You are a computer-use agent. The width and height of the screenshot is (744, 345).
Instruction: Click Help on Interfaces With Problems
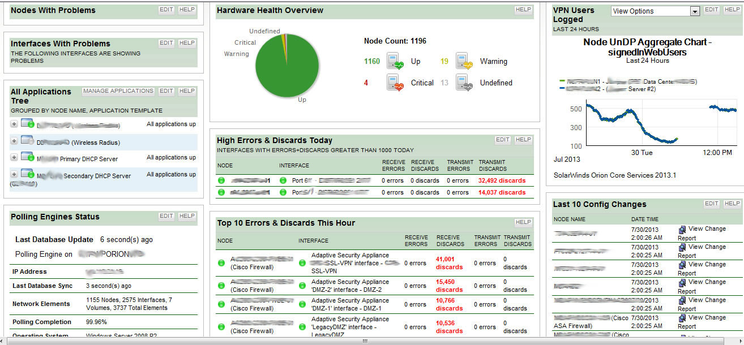point(187,43)
